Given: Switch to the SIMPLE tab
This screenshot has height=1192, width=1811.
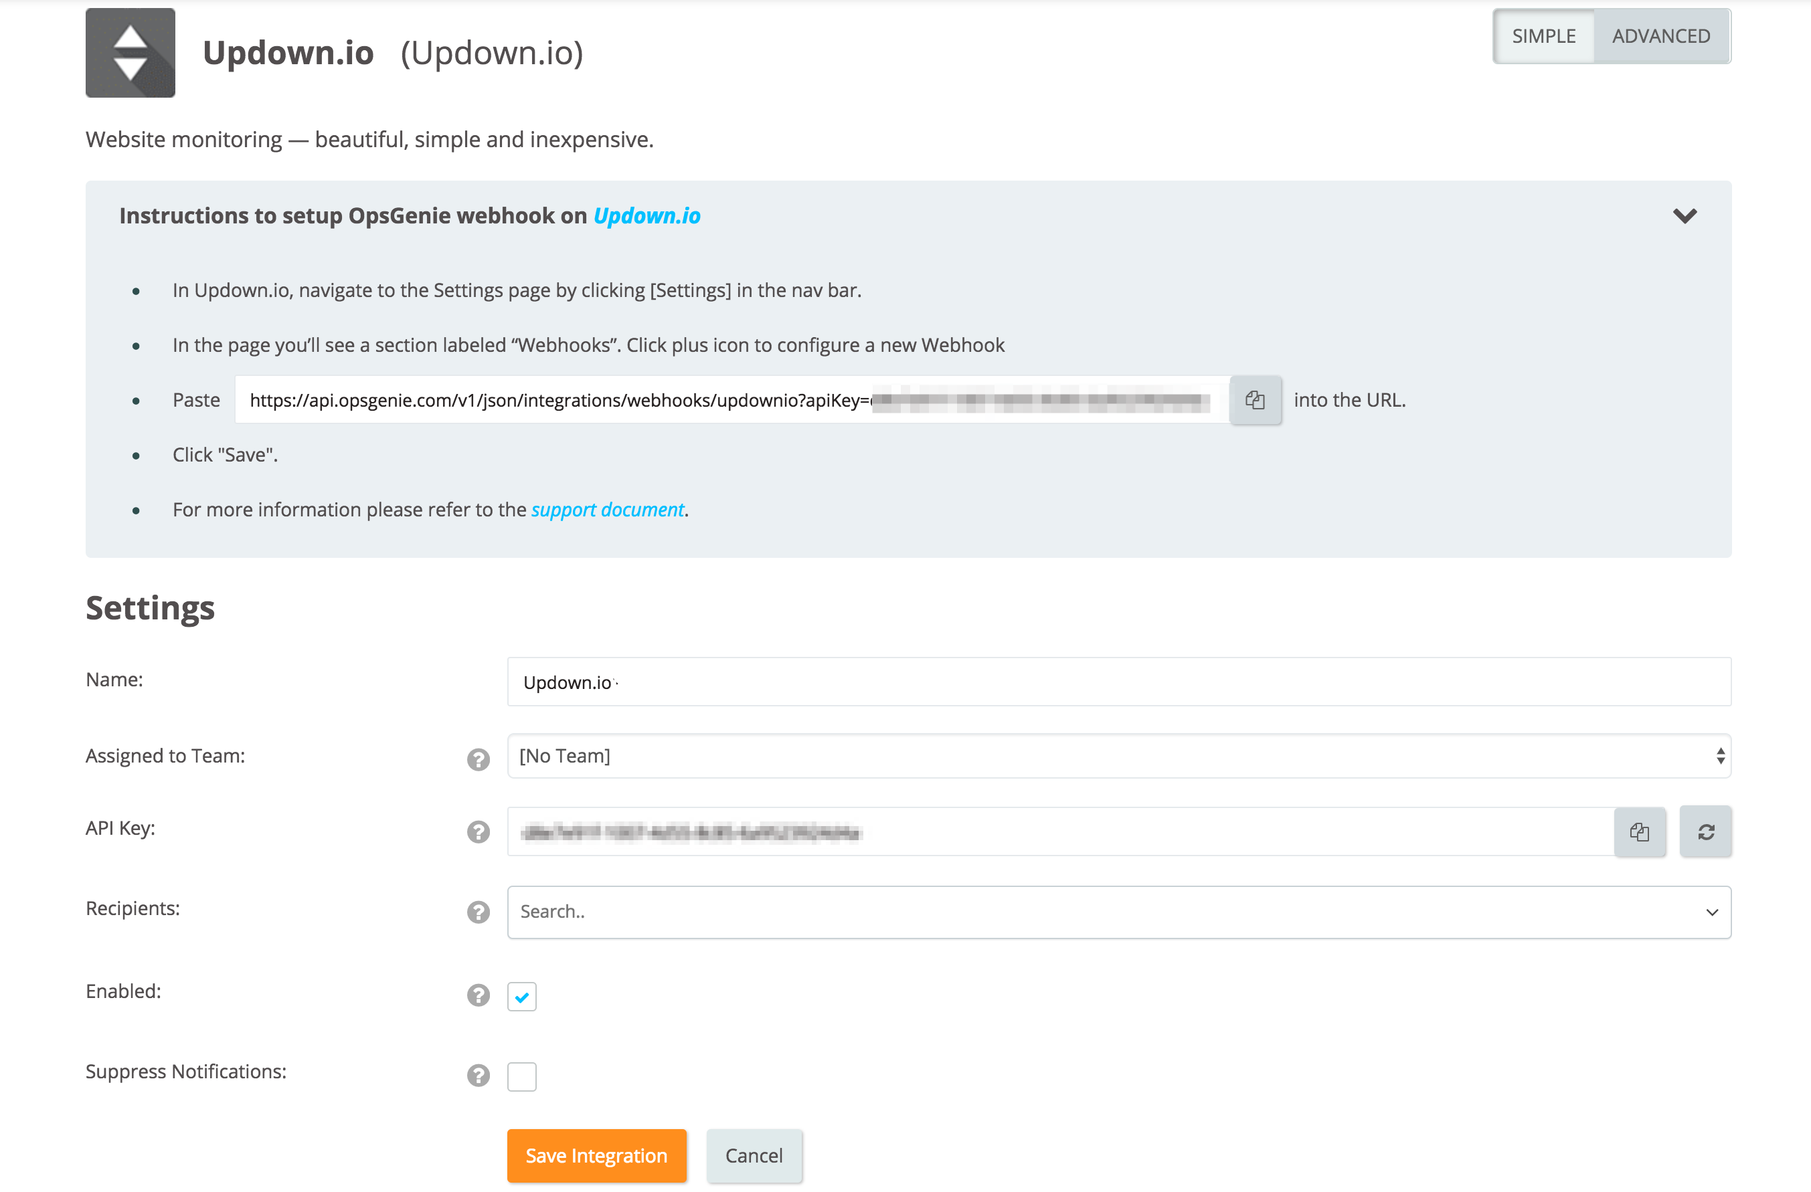Looking at the screenshot, I should click(x=1543, y=37).
